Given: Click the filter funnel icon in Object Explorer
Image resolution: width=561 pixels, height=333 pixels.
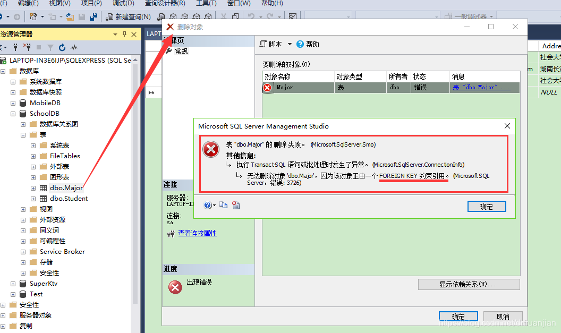Looking at the screenshot, I should 50,47.
